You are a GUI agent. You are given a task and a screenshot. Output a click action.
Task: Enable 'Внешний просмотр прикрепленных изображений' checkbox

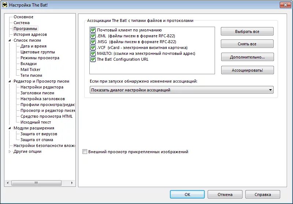pos(85,152)
